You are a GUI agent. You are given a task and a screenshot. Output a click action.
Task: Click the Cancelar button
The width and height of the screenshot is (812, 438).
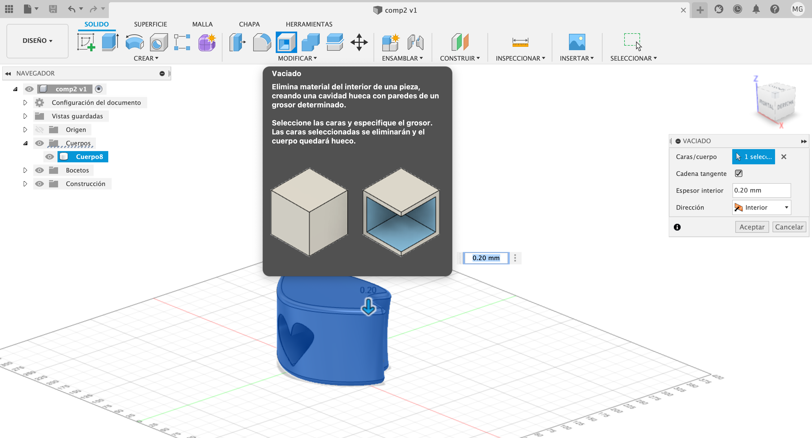point(789,227)
